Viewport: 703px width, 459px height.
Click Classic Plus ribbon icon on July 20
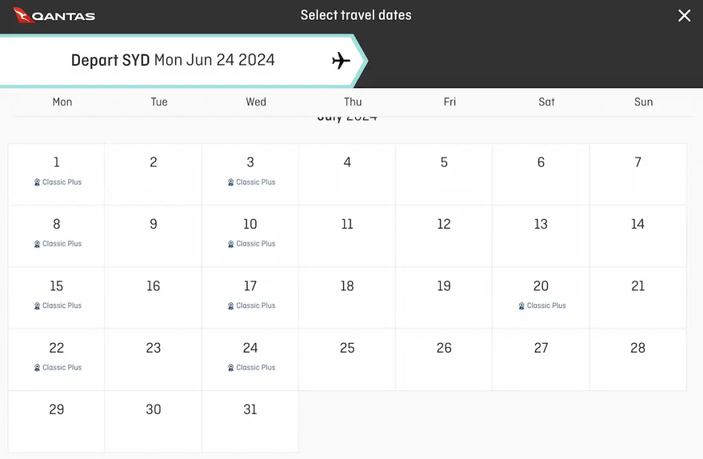522,306
